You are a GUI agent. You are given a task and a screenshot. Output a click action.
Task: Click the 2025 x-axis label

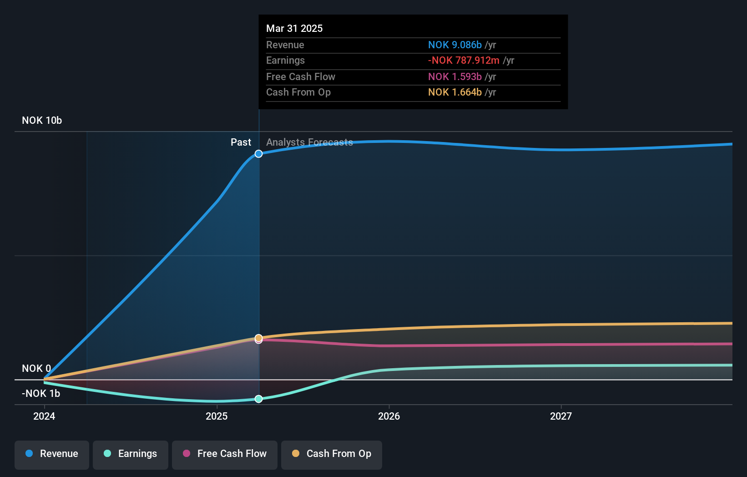click(x=217, y=416)
